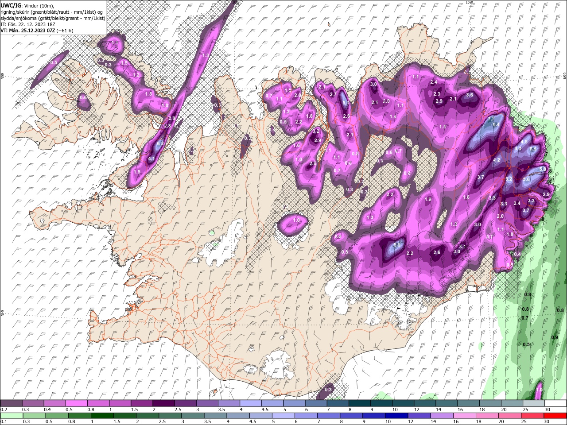Click the white swatch after the upper 30

click(555, 403)
